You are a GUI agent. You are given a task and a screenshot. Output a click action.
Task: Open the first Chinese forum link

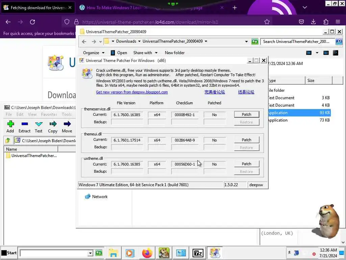(x=215, y=92)
